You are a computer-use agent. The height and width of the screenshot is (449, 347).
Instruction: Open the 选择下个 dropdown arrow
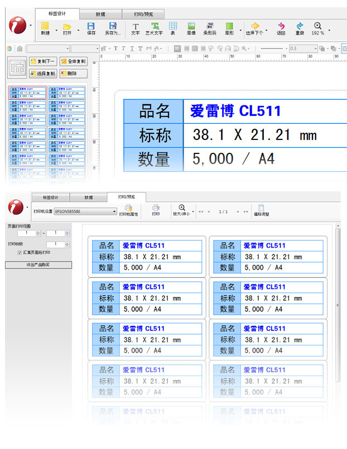tap(267, 30)
